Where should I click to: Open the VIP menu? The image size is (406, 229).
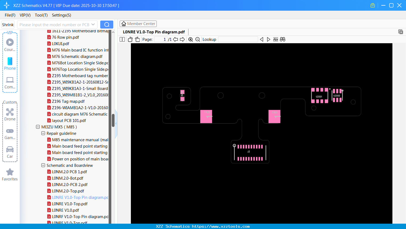[x=25, y=15]
